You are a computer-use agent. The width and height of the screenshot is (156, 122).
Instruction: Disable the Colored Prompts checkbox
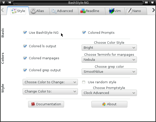click(84, 32)
